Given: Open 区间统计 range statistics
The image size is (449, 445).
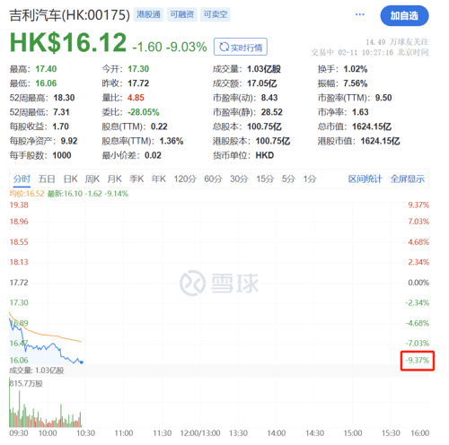Looking at the screenshot, I should (365, 179).
